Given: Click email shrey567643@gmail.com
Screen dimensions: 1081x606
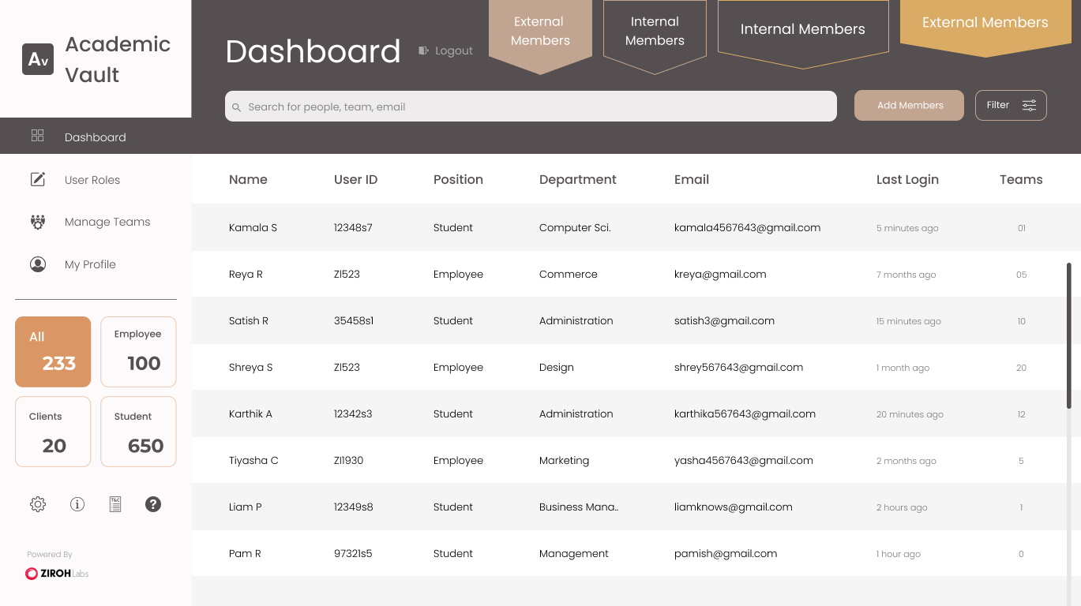Looking at the screenshot, I should (x=738, y=368).
